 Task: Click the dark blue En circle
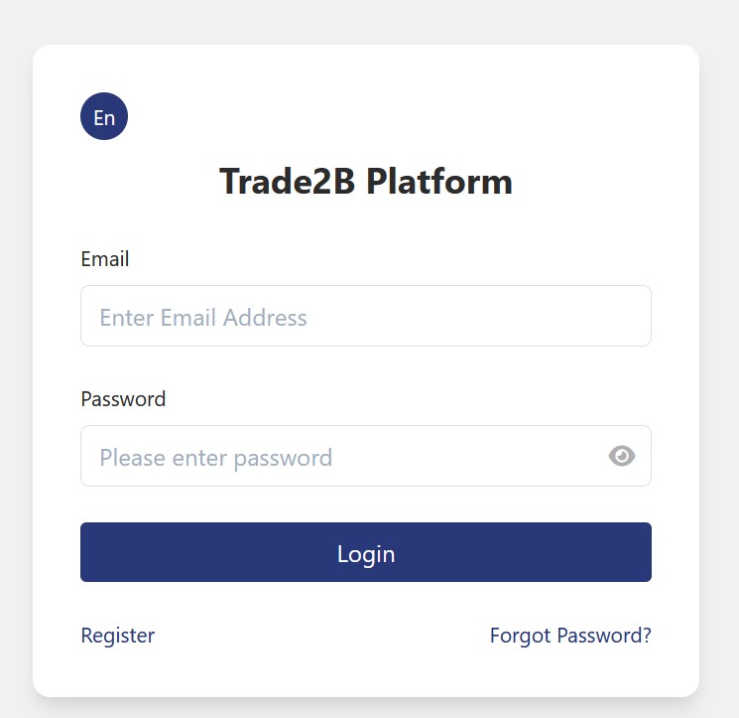(x=104, y=117)
